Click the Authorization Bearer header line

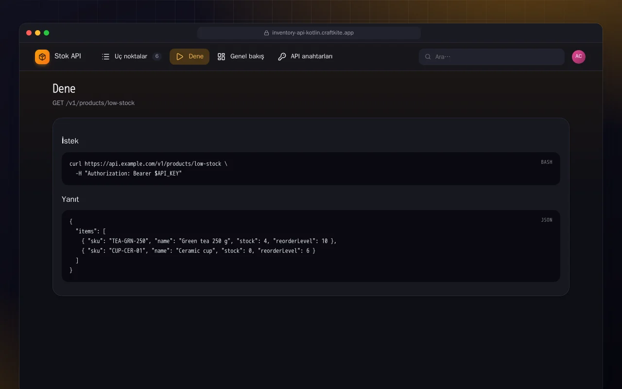[129, 174]
